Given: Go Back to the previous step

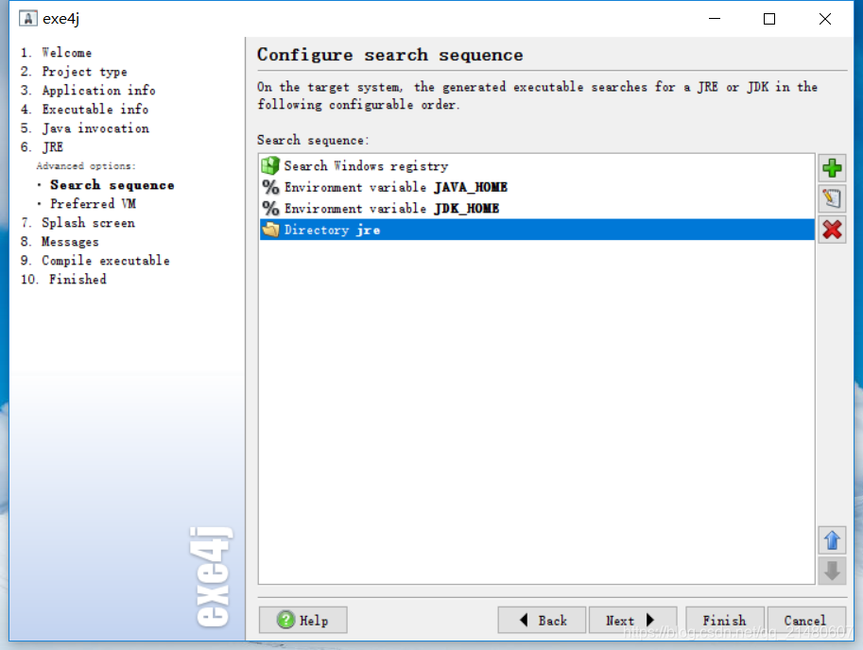Looking at the screenshot, I should pos(542,620).
